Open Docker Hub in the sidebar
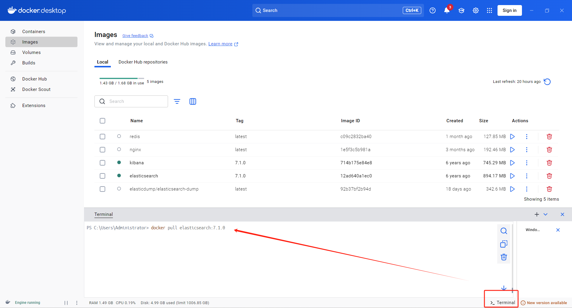Viewport: 572px width, 308px height. (41, 79)
